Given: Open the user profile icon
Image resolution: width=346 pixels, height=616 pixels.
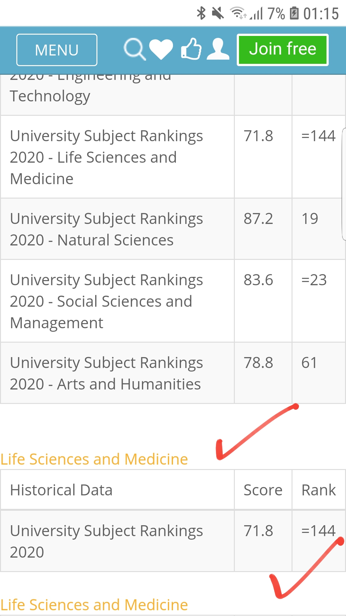Looking at the screenshot, I should coord(218,49).
